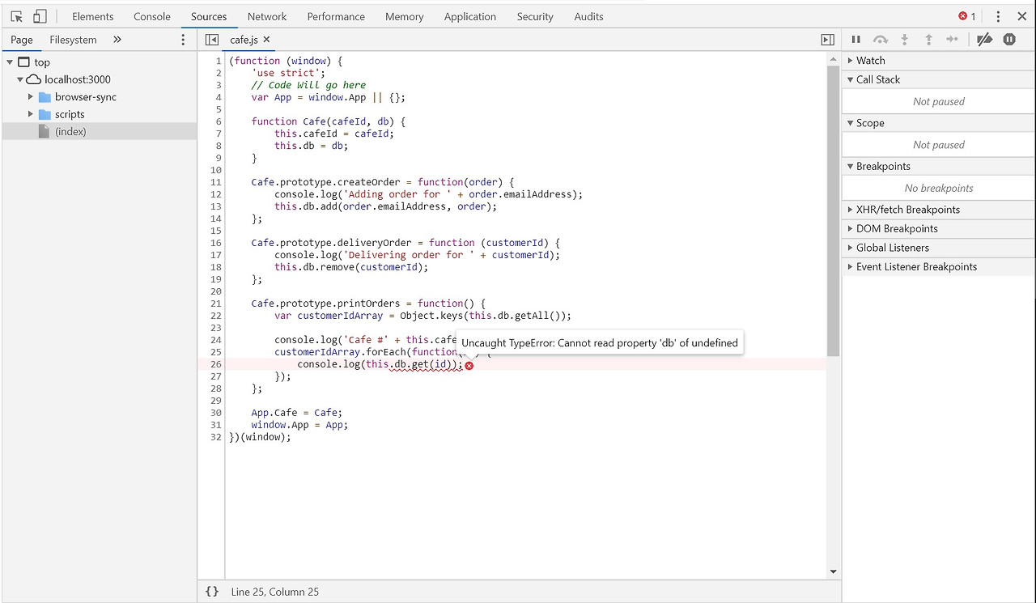Click the editor vertical scrollbar thumb
The width and height of the screenshot is (1036, 603).
coord(834,211)
